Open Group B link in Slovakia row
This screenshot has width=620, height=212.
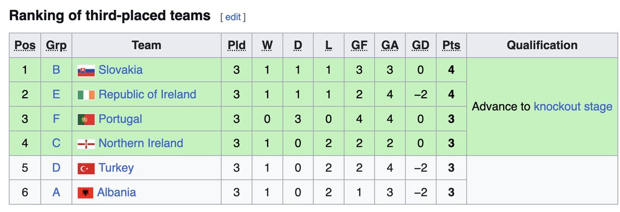click(57, 70)
